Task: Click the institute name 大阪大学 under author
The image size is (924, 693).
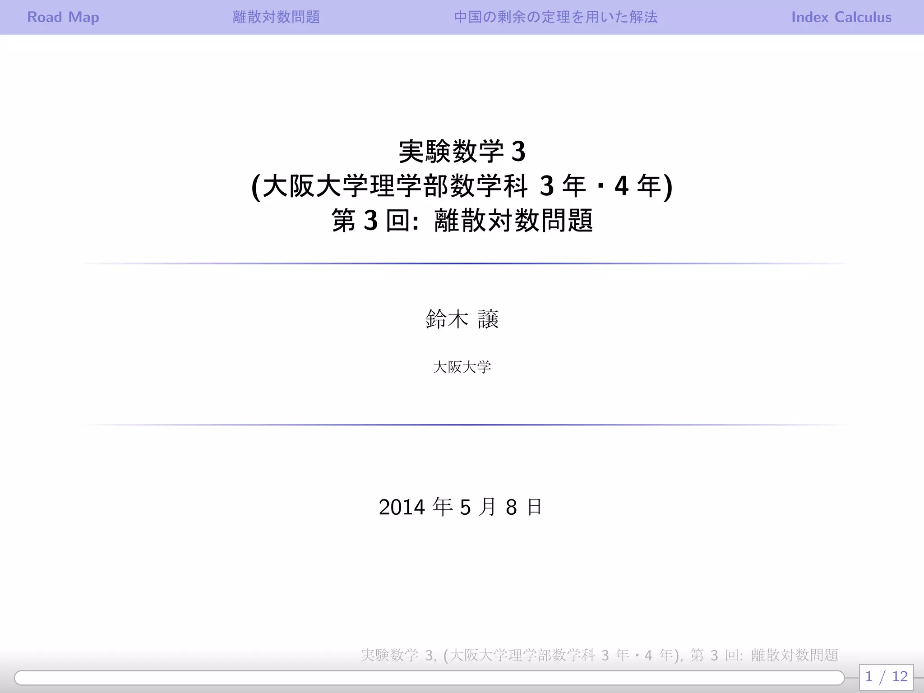Action: (462, 367)
